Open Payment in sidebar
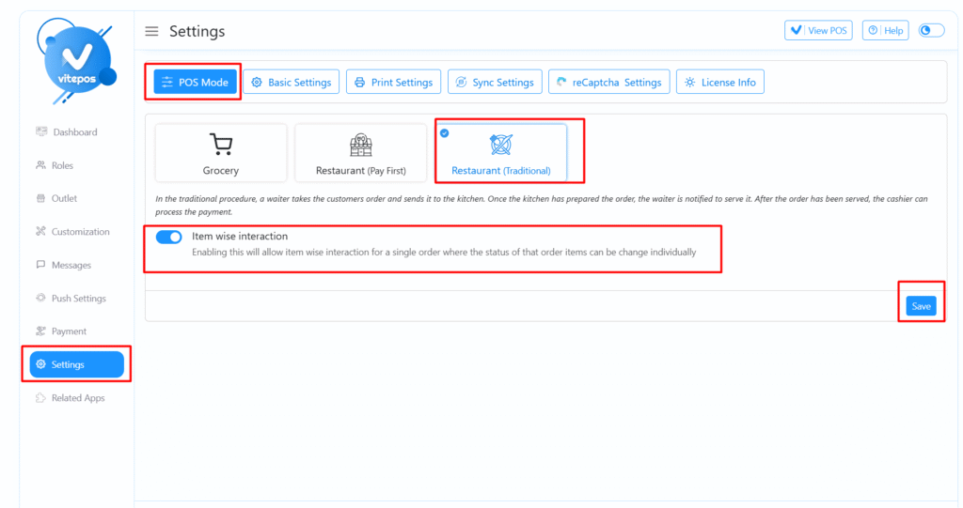This screenshot has height=508, width=963. tap(69, 331)
